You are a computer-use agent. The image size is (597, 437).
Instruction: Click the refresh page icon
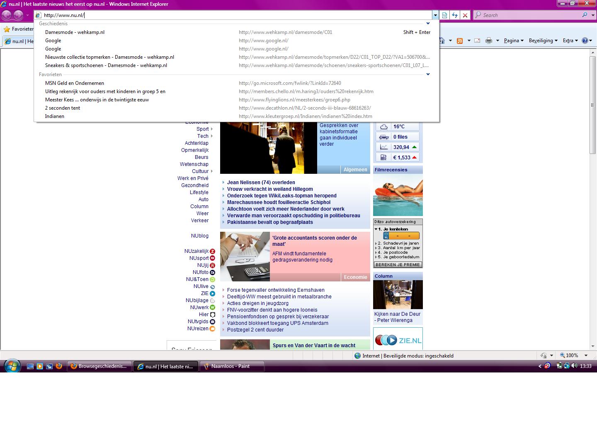click(x=455, y=15)
